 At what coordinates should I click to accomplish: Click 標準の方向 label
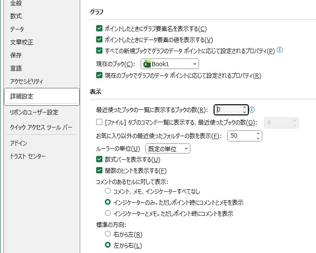(111, 225)
